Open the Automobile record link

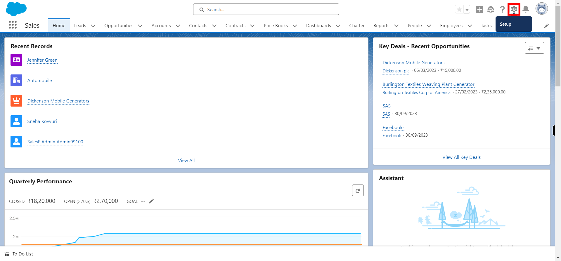tap(39, 81)
